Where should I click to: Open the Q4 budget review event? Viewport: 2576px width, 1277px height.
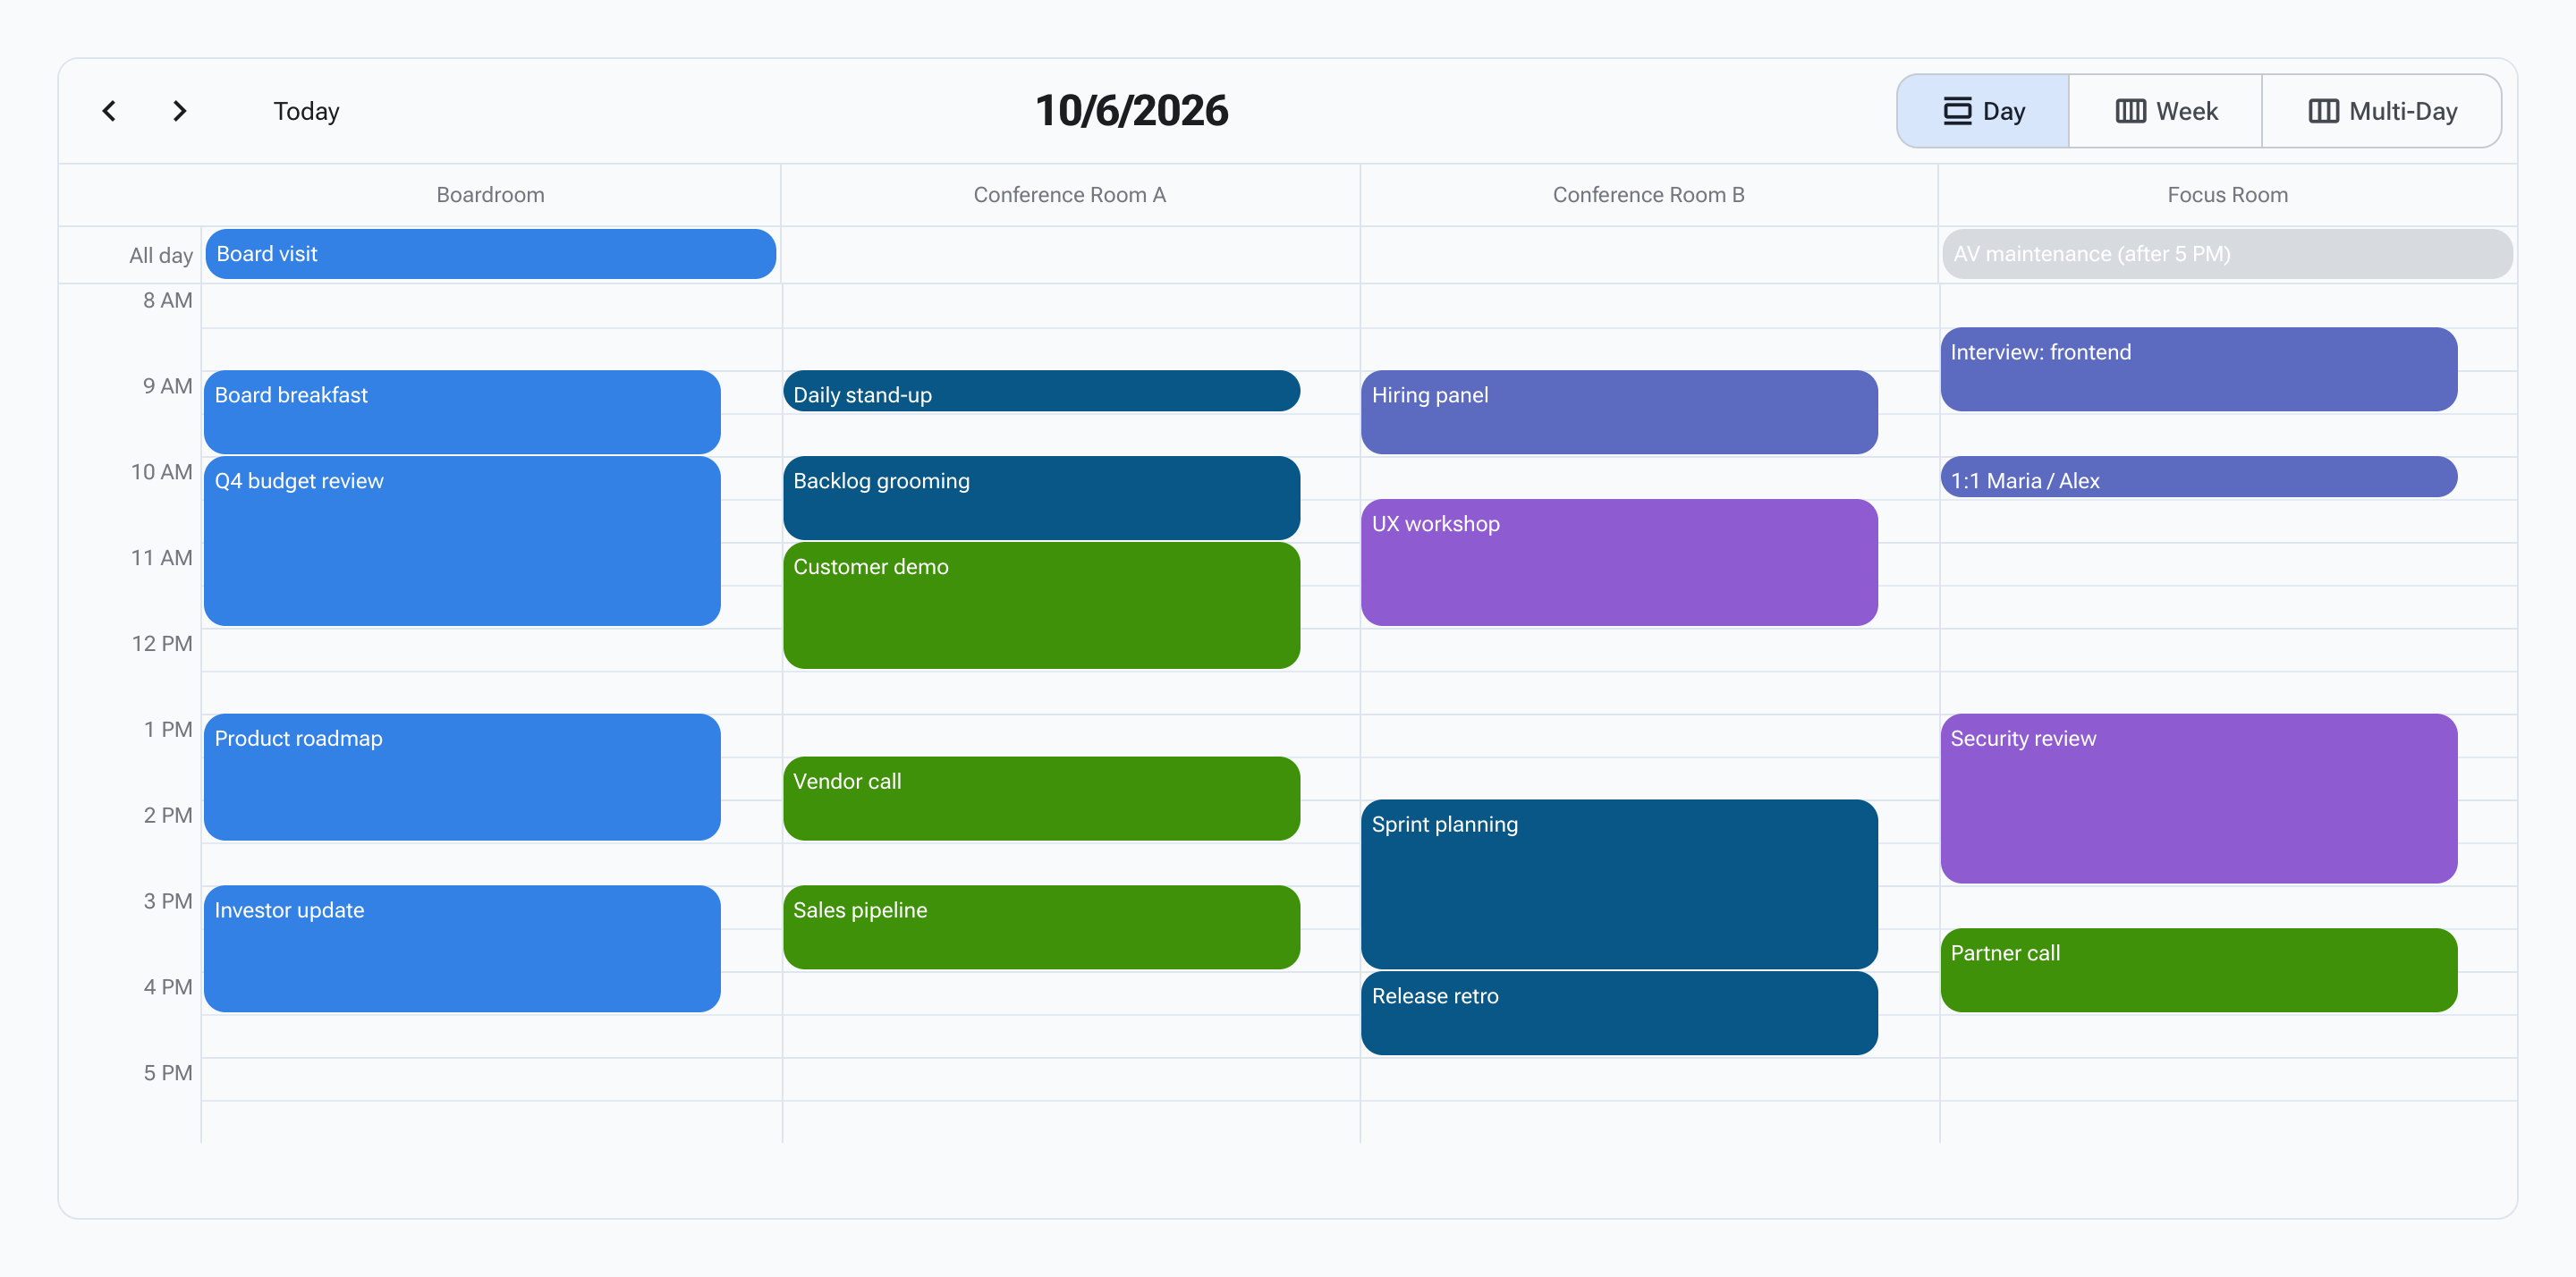pyautogui.click(x=462, y=541)
